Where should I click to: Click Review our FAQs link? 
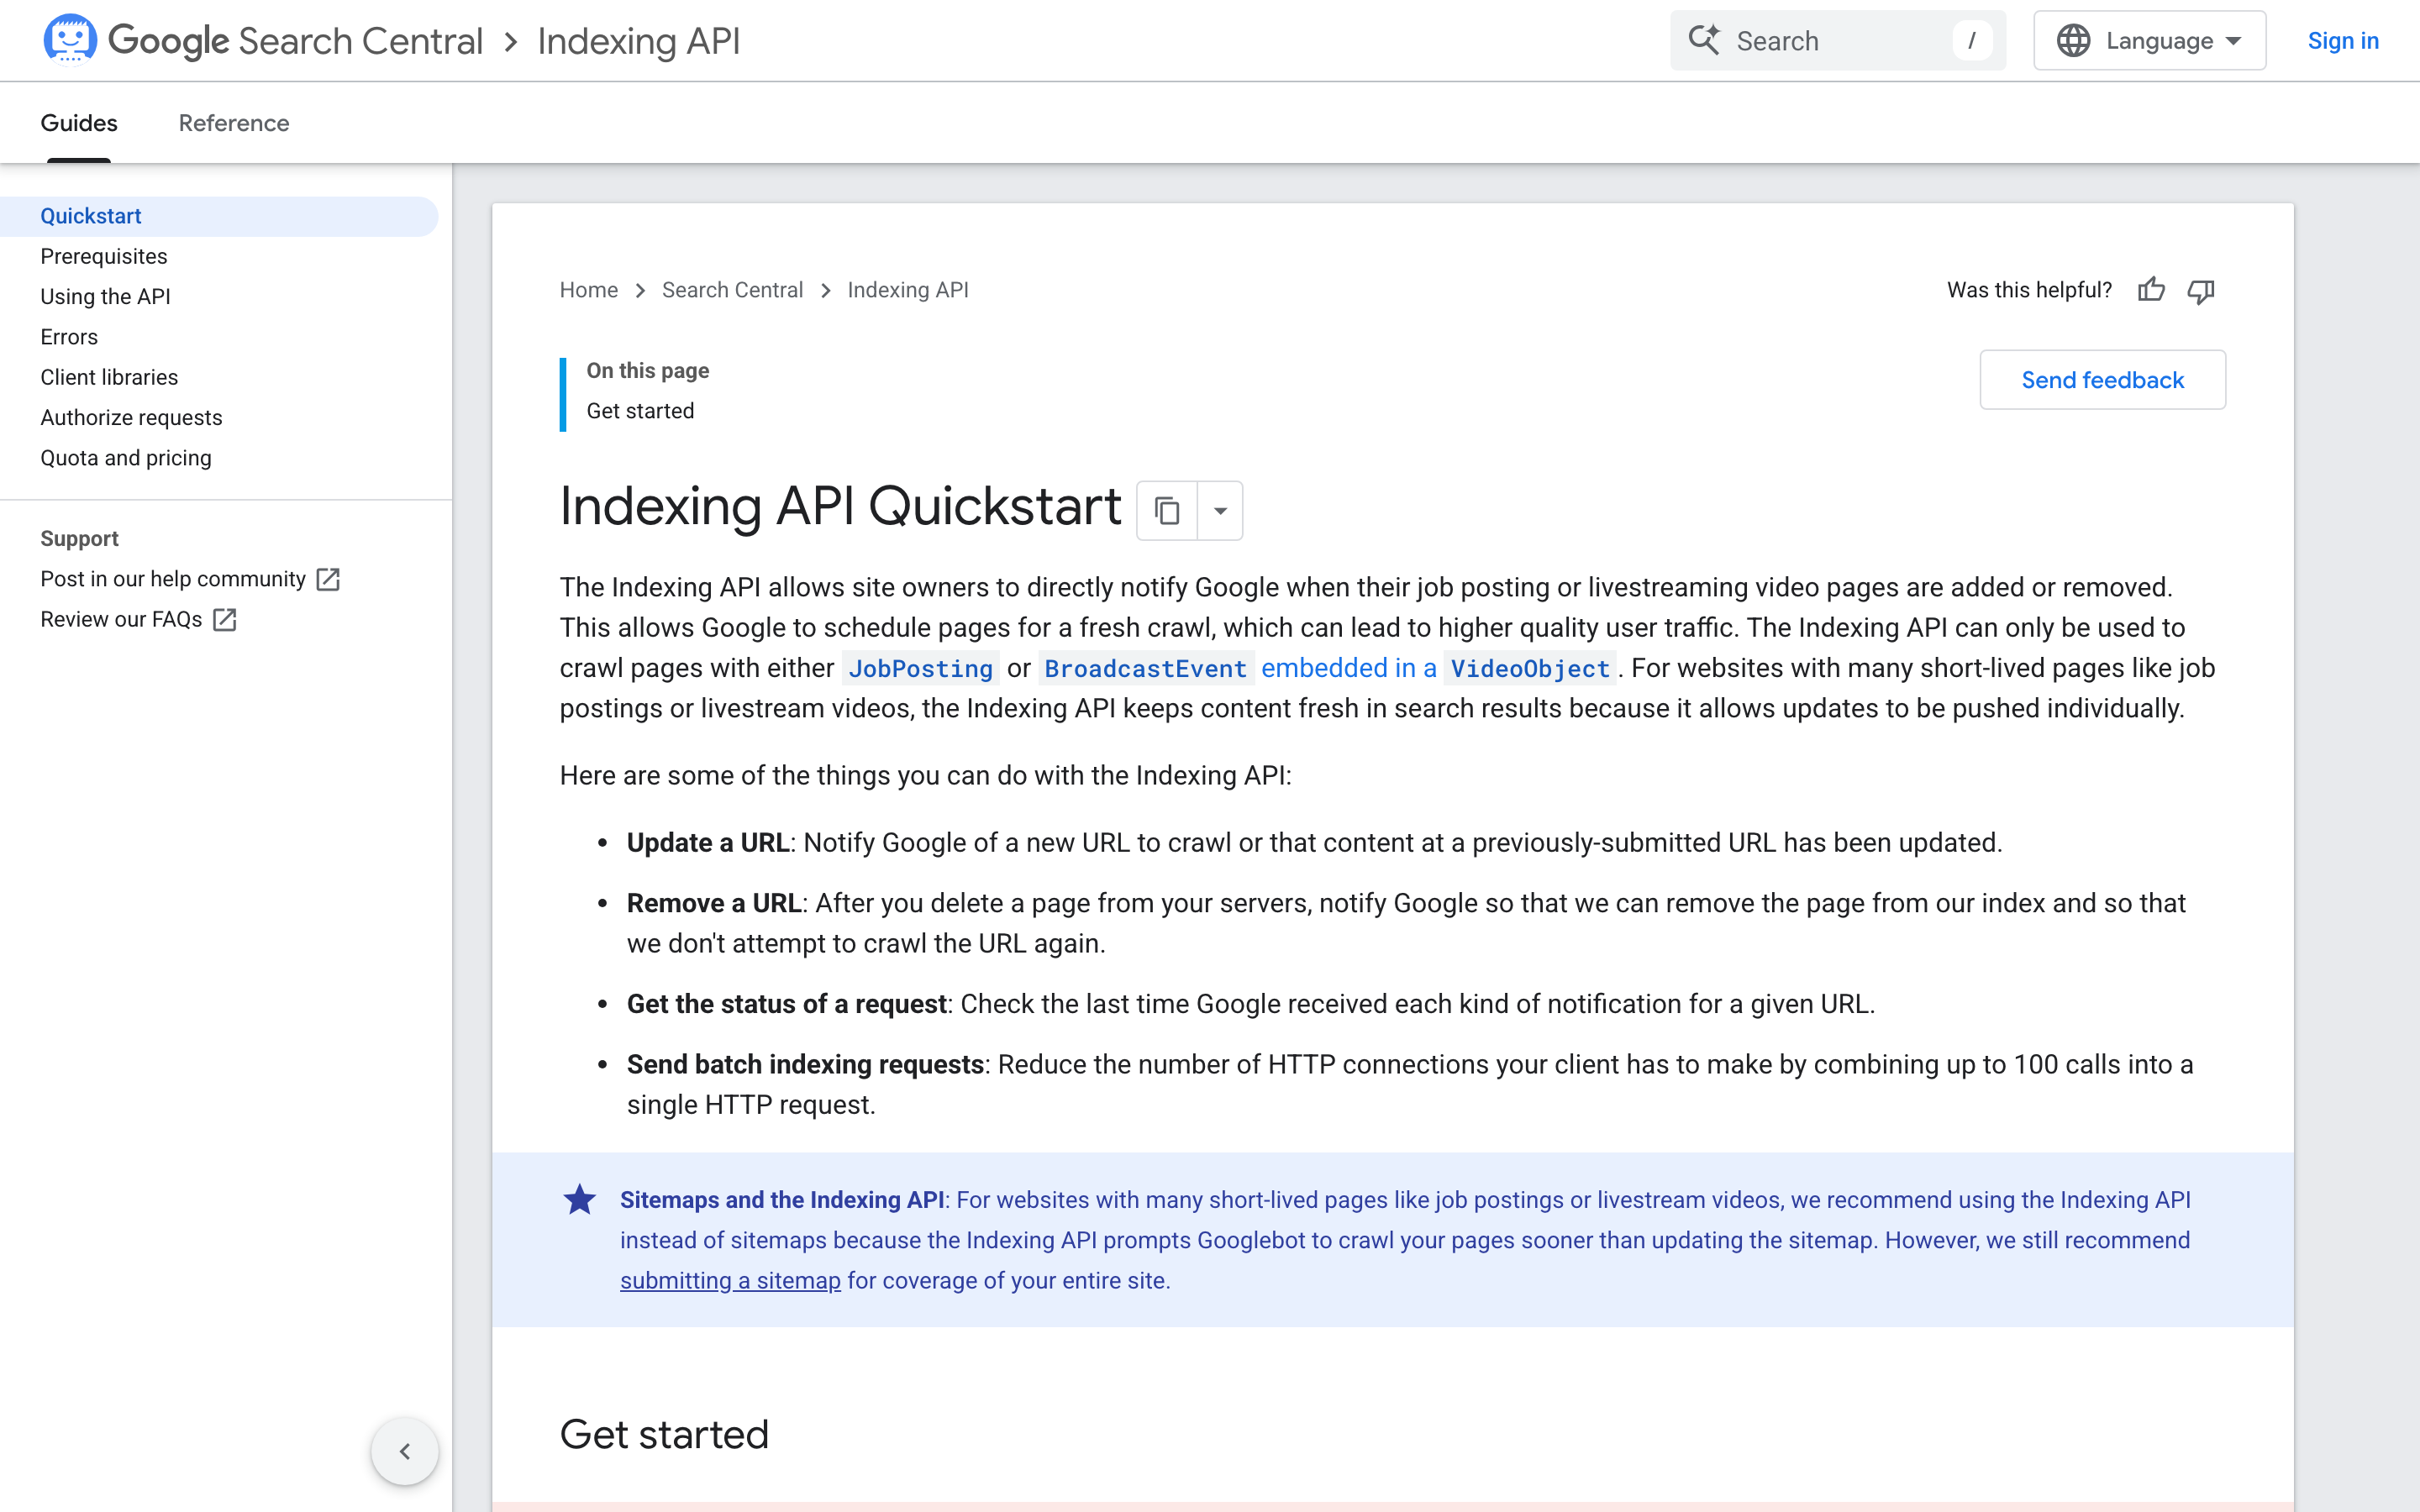pos(121,620)
